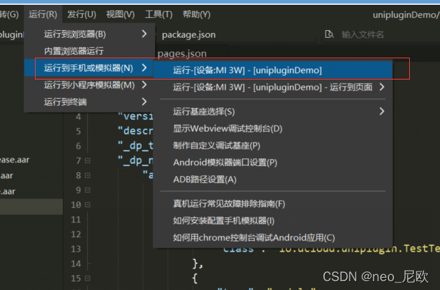
Task: Collapse the code fold on line 8
Action: 88,176
